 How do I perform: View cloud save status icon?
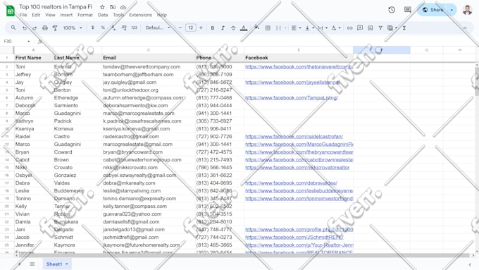[123, 7]
